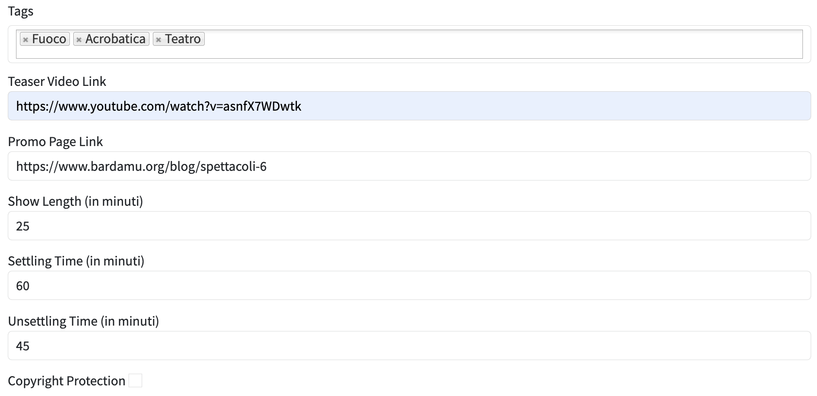Screen dimensions: 817x396
Task: Remove the Teatro tag
Action: click(x=158, y=40)
